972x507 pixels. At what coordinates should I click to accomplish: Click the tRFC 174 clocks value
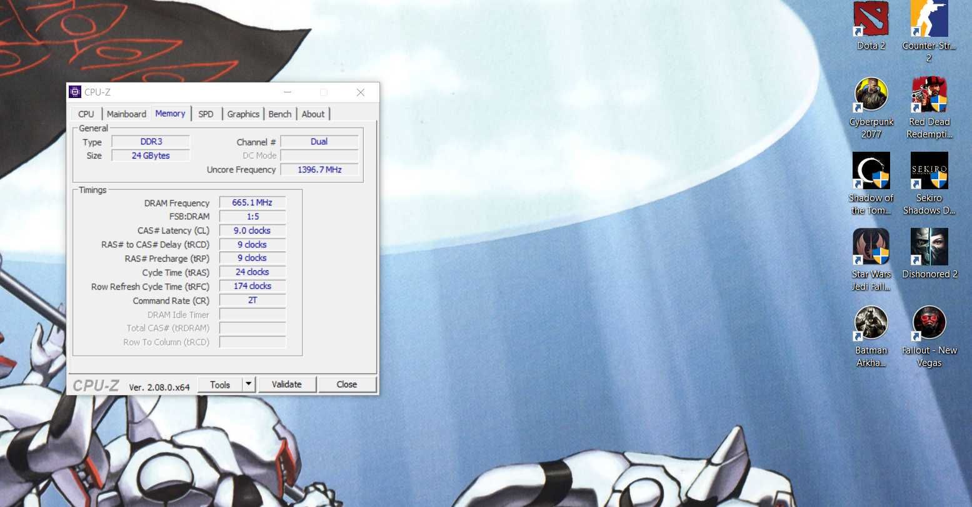pyautogui.click(x=253, y=286)
